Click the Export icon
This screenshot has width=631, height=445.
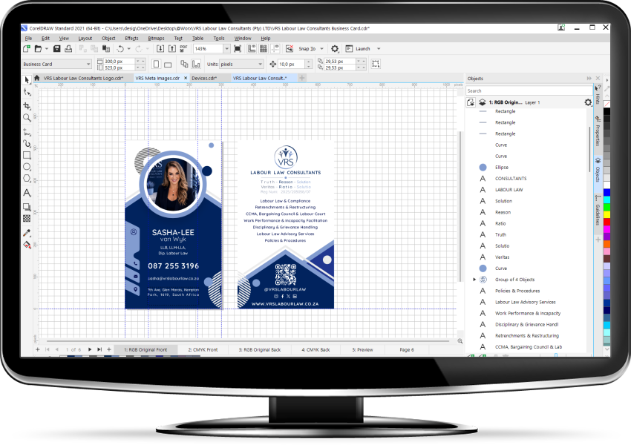tap(171, 49)
